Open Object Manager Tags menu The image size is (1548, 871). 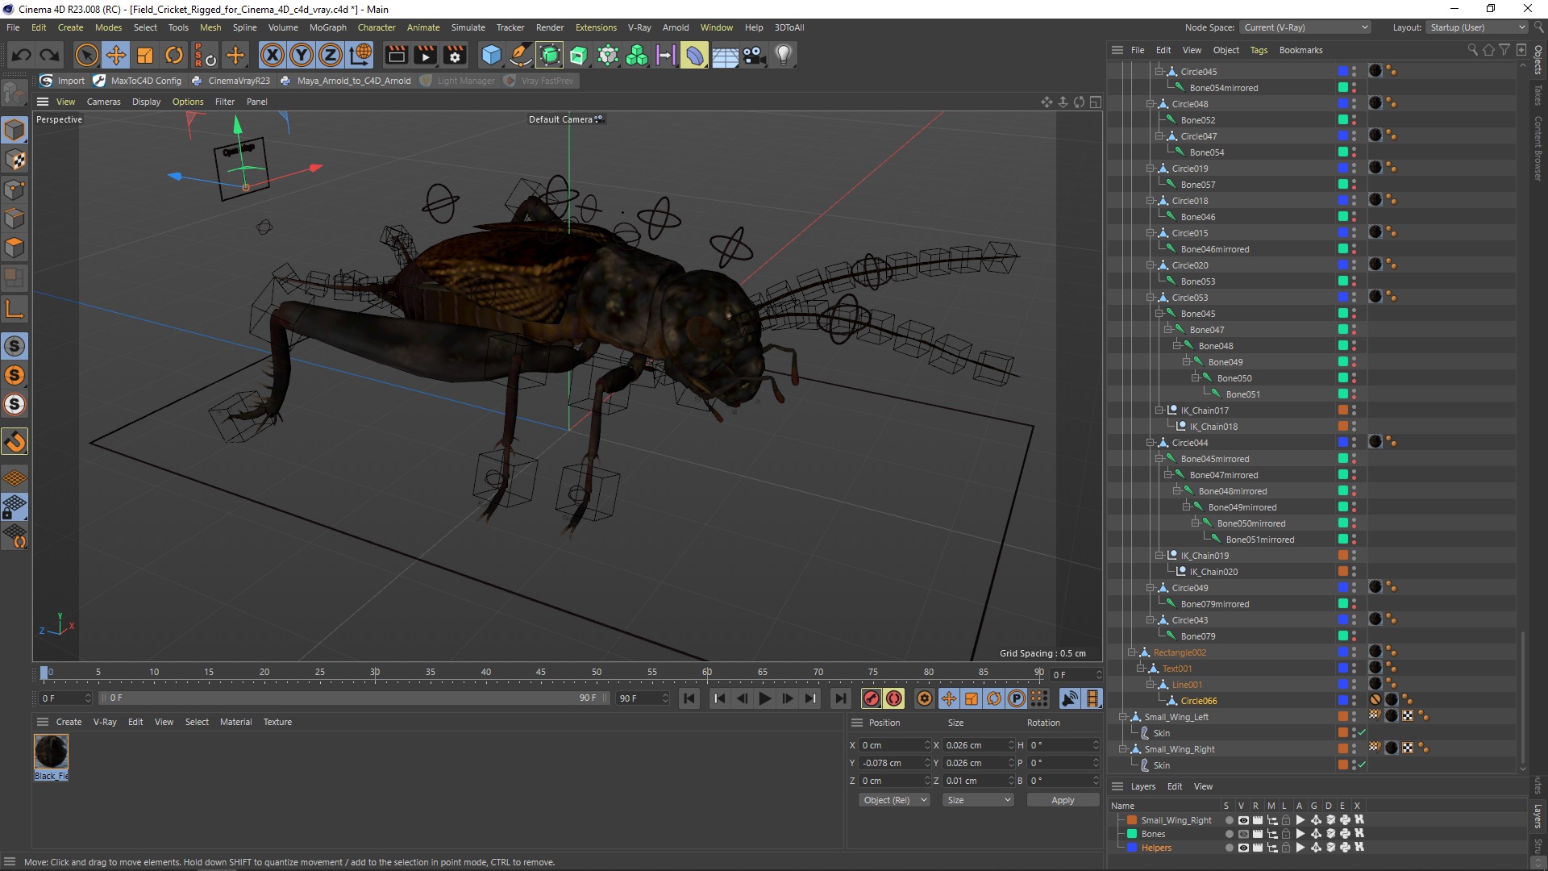1259,50
